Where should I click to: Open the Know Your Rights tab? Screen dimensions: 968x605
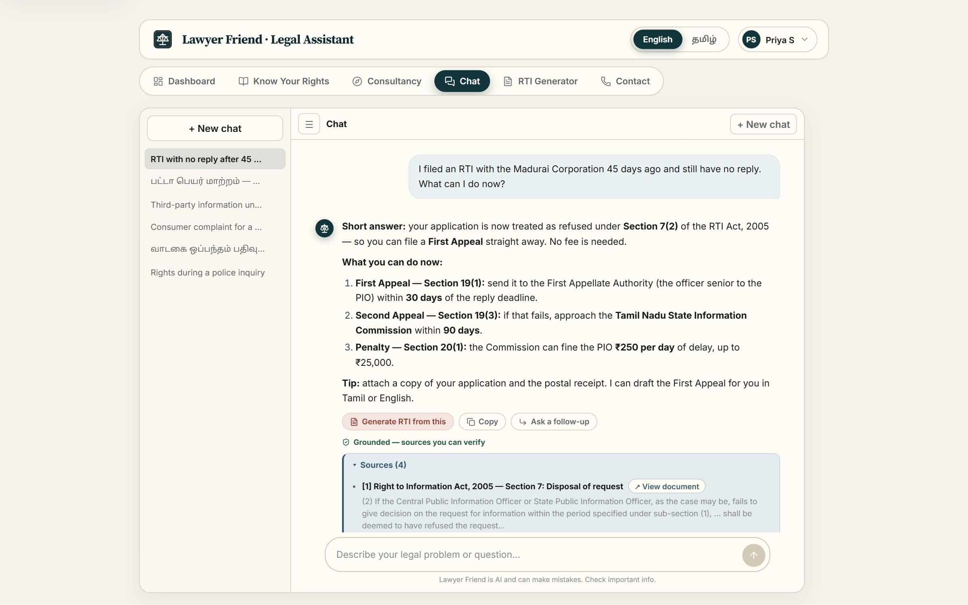[284, 81]
